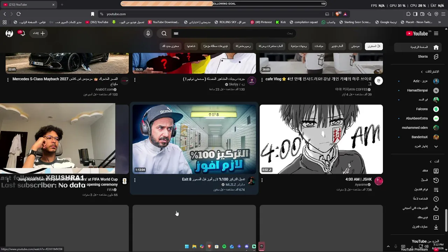Select the رسوم متحركة filter chip
The width and height of the screenshot is (448, 252).
tap(243, 46)
